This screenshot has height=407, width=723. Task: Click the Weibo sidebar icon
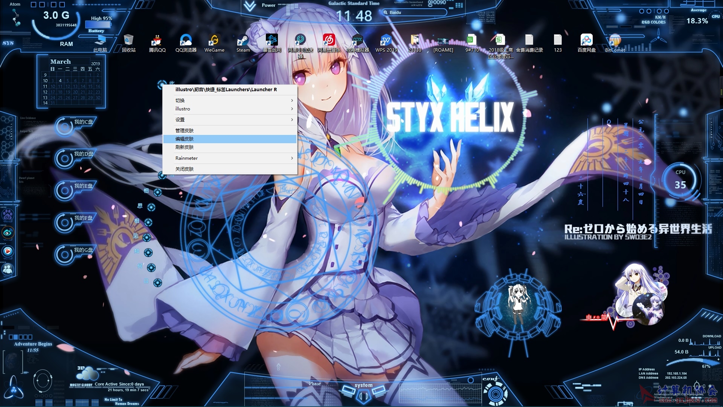coord(8,233)
